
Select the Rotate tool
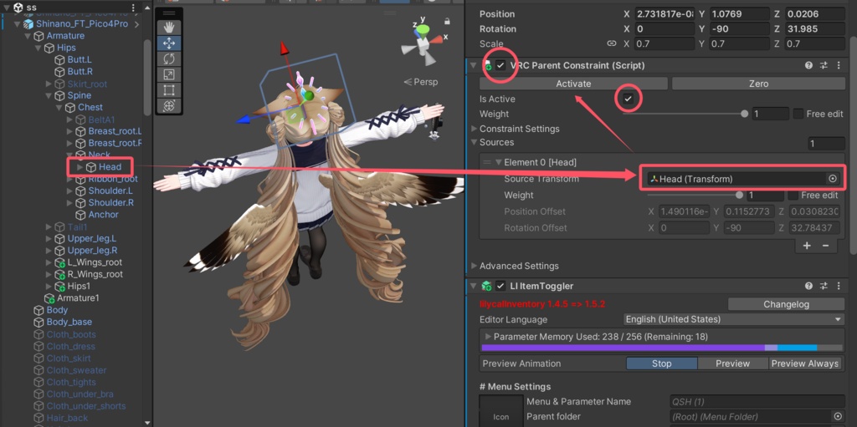[x=169, y=59]
